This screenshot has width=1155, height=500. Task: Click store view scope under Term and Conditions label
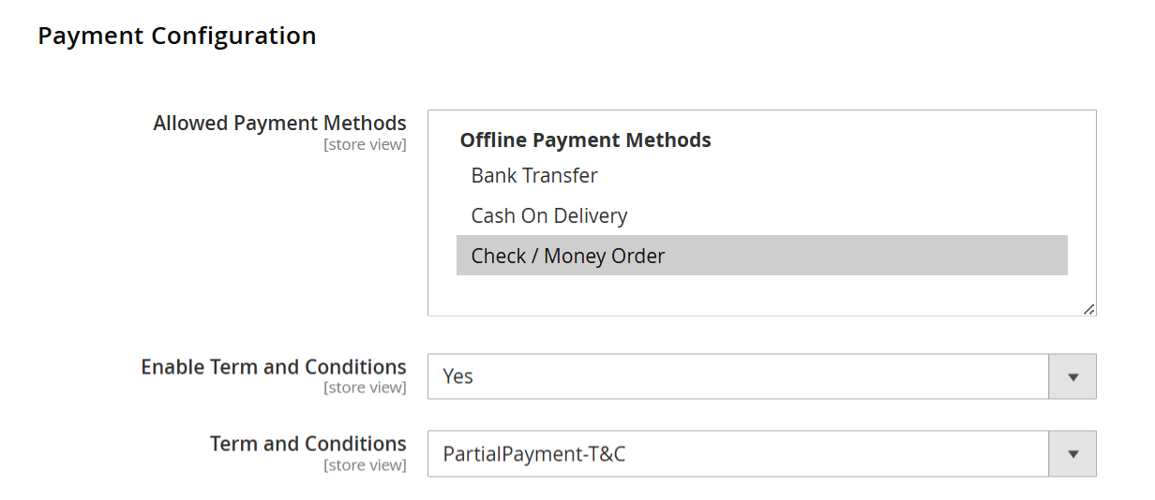365,464
